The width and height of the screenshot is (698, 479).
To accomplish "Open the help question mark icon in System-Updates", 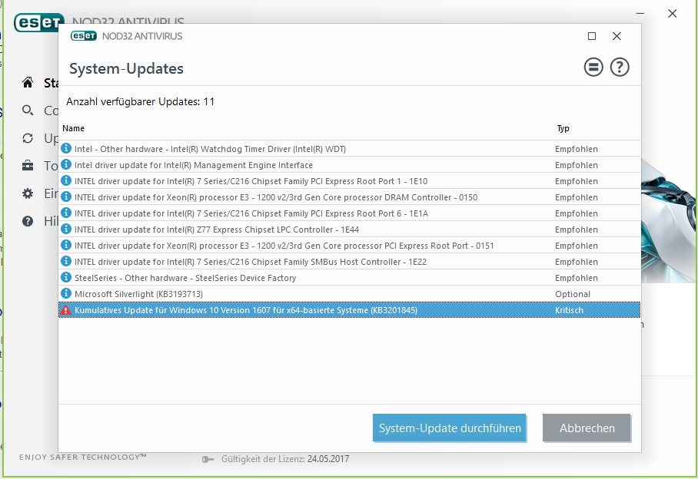I will [620, 67].
